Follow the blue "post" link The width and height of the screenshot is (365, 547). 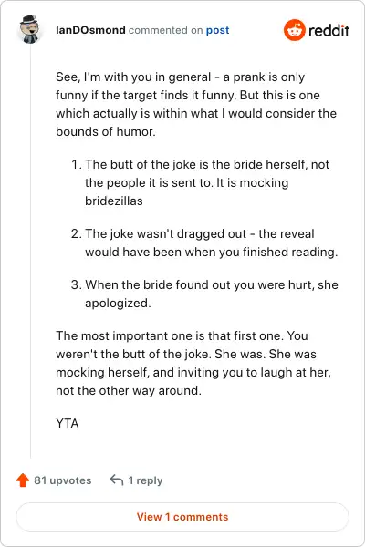pos(217,30)
